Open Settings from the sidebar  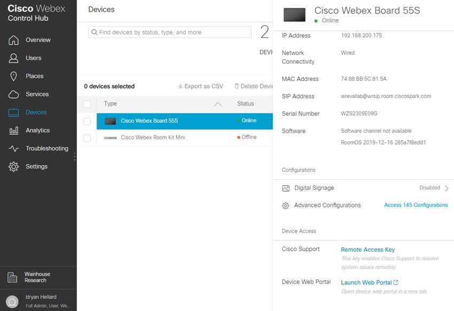[x=37, y=166]
